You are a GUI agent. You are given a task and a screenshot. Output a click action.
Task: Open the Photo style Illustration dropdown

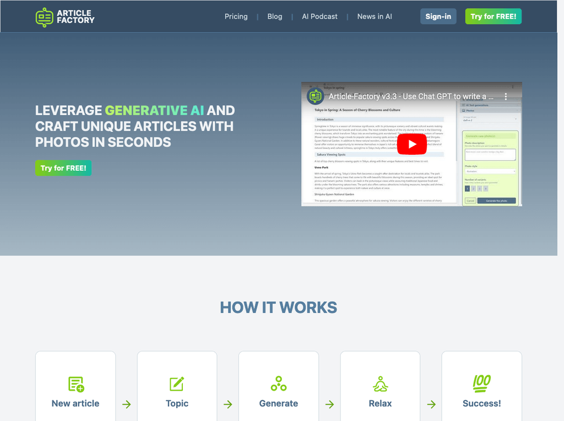(x=490, y=171)
